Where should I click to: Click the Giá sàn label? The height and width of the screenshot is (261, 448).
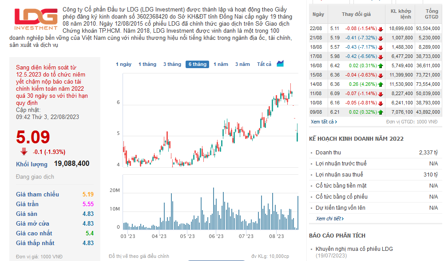pyautogui.click(x=27, y=214)
